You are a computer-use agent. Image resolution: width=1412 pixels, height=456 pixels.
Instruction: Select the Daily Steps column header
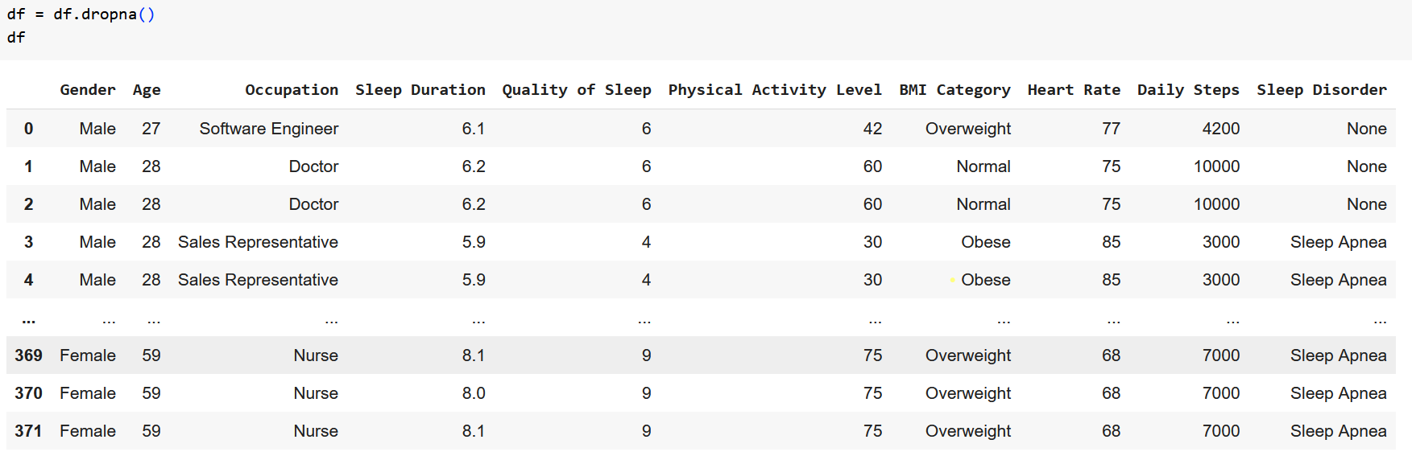click(x=1188, y=90)
